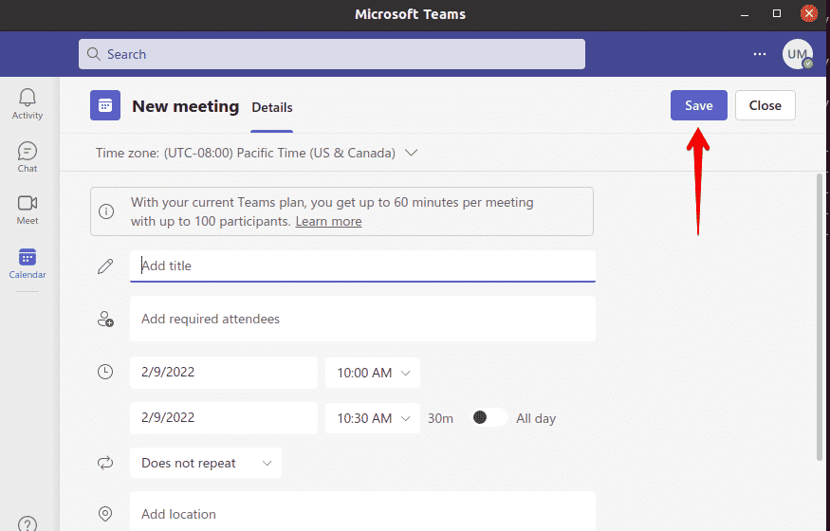Switch to the Details tab
This screenshot has height=531, width=830.
(272, 107)
